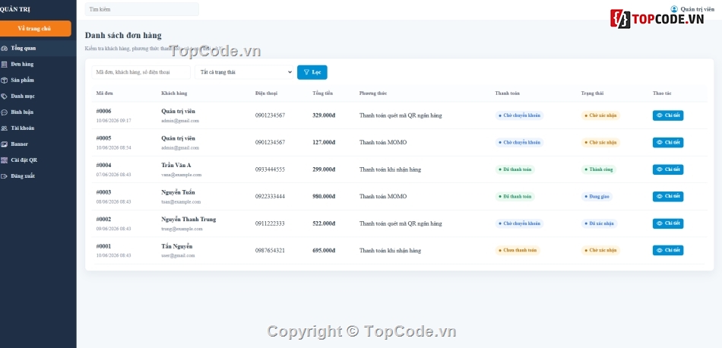Click the Mã đơn, khách hàng filter field
Viewport: 722px width, 348px height.
141,72
